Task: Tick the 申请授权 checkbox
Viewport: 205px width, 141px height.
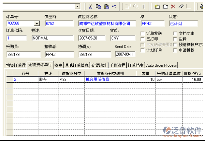Action: [x=175, y=50]
